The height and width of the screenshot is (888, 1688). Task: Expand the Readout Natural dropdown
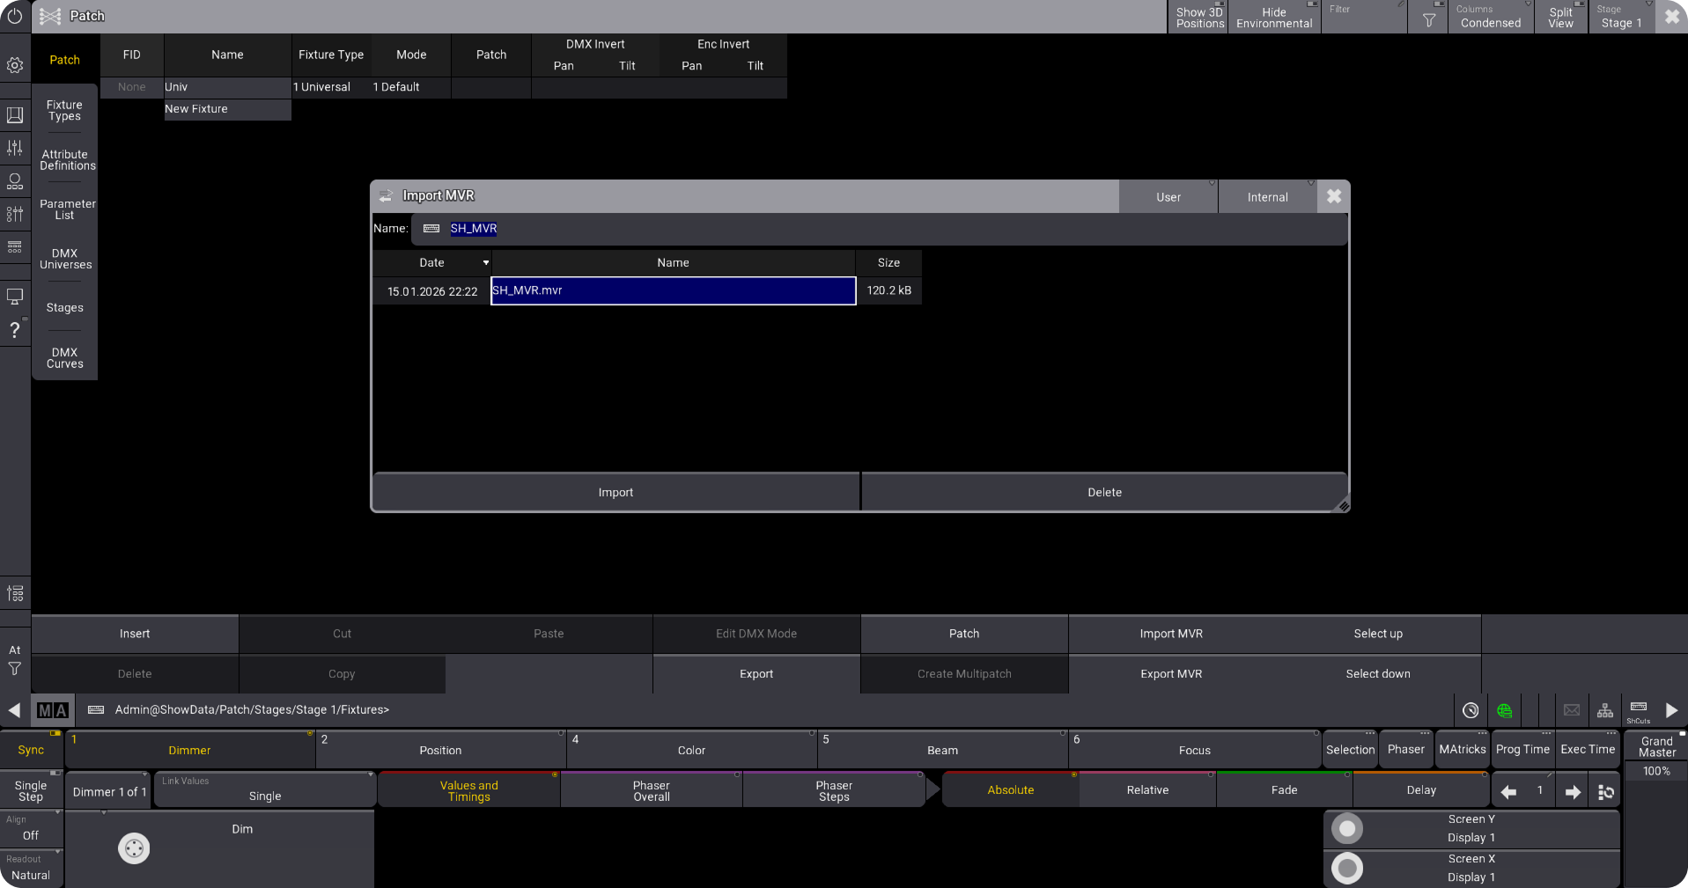point(31,868)
